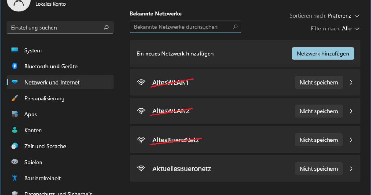The image size is (371, 195).
Task: Expand the AltesWLAN2 network entry
Action: (351, 111)
